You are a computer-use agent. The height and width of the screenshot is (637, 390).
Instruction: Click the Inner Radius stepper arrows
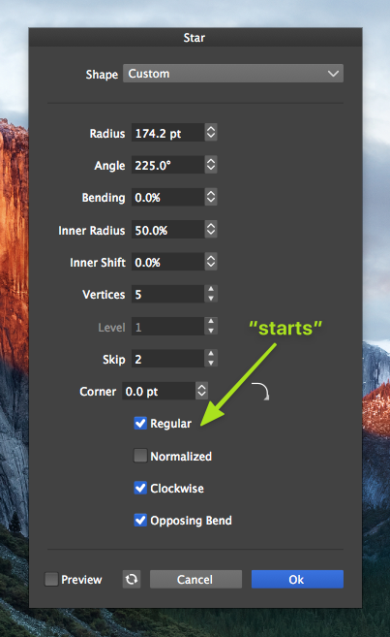click(x=211, y=230)
